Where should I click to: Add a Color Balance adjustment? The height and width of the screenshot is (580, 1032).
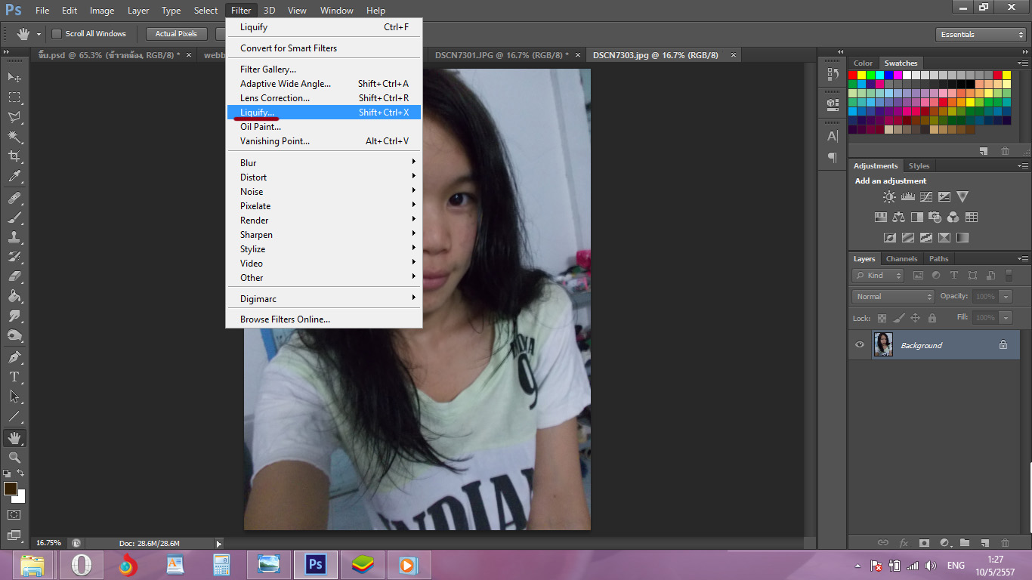click(x=898, y=217)
